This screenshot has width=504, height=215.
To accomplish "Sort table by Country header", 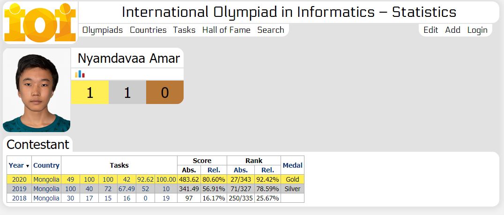I will pos(46,165).
